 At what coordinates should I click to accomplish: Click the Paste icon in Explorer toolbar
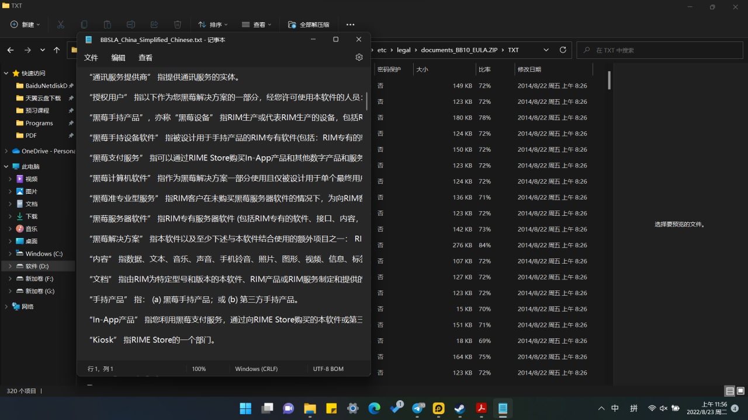coord(108,24)
